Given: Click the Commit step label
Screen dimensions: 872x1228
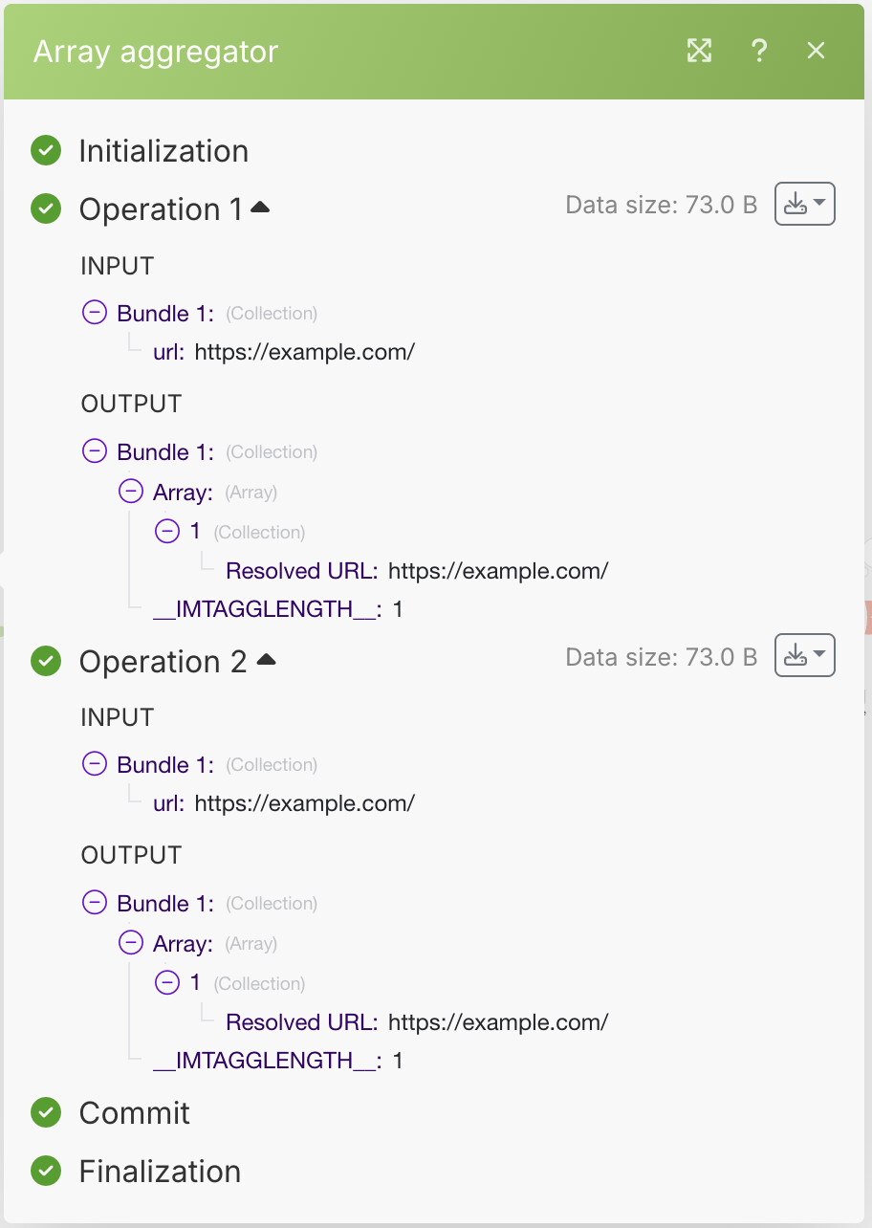Looking at the screenshot, I should pos(135,1113).
